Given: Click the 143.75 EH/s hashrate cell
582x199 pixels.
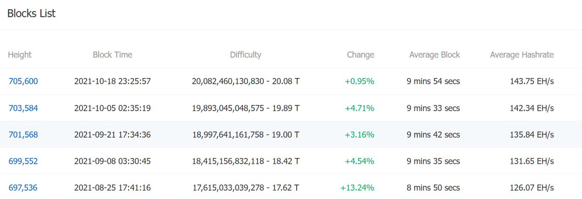Looking at the screenshot, I should tap(532, 81).
